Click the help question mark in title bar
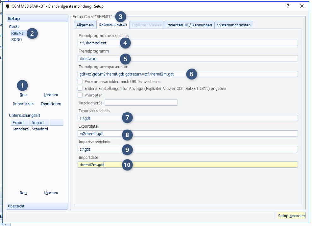Screen dimensions: 312x226 pos(288,6)
